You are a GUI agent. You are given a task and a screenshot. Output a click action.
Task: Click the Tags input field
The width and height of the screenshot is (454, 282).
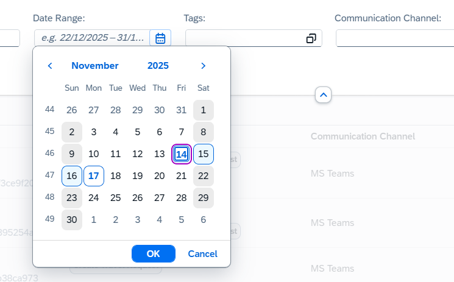tap(245, 38)
